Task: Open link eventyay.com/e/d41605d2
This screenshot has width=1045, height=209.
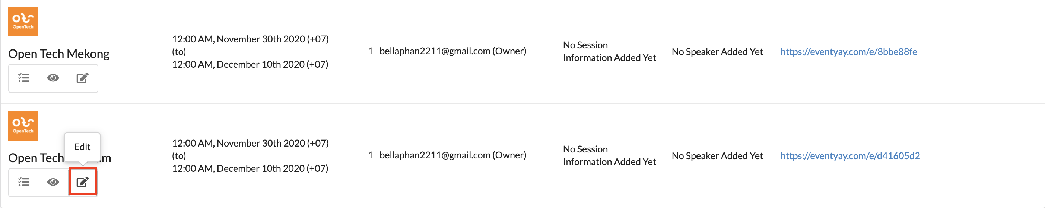Action: [x=850, y=155]
